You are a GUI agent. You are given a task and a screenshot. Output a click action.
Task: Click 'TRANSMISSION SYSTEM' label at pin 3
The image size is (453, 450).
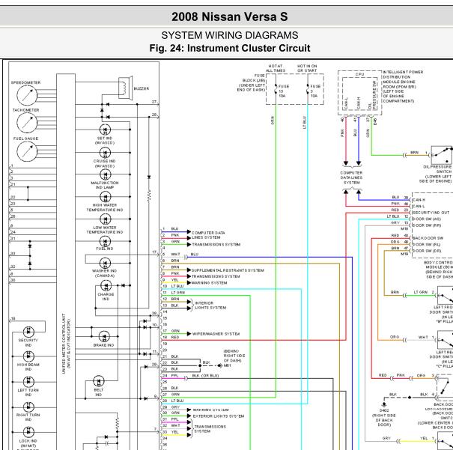(216, 244)
